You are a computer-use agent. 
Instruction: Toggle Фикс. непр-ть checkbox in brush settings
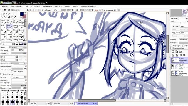point(12,71)
